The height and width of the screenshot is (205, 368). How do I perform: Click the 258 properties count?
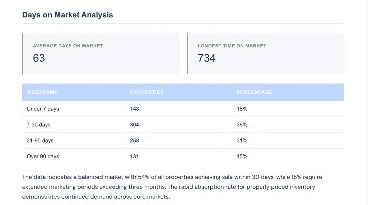134,141
